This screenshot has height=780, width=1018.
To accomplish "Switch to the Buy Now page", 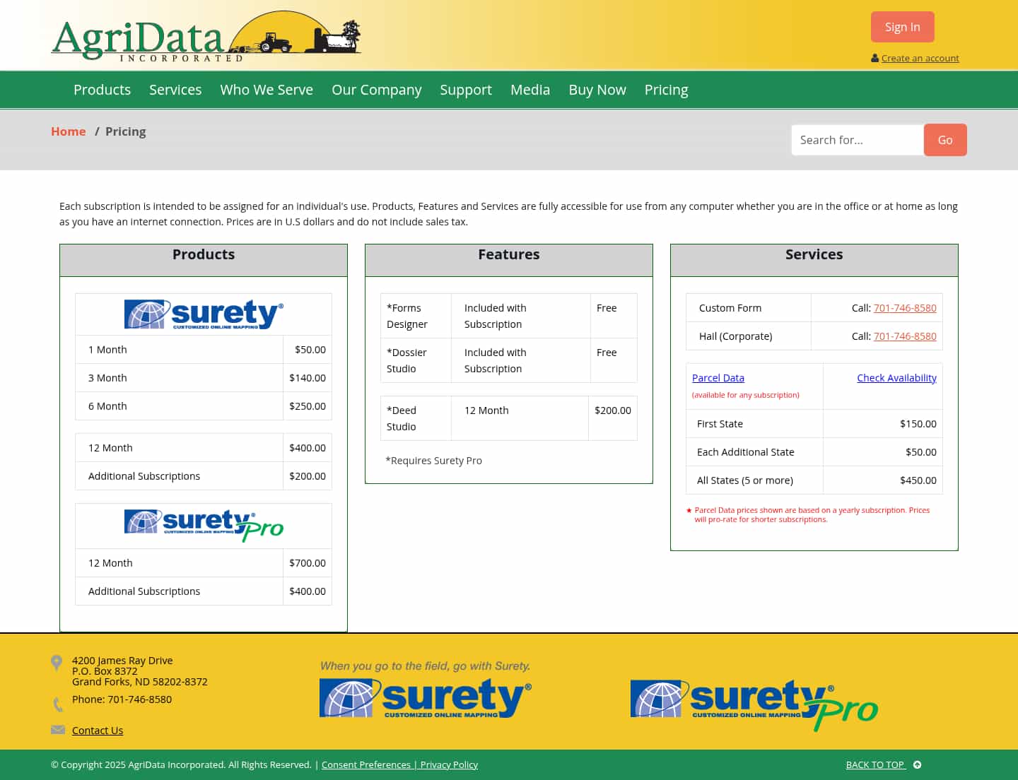I will point(597,89).
